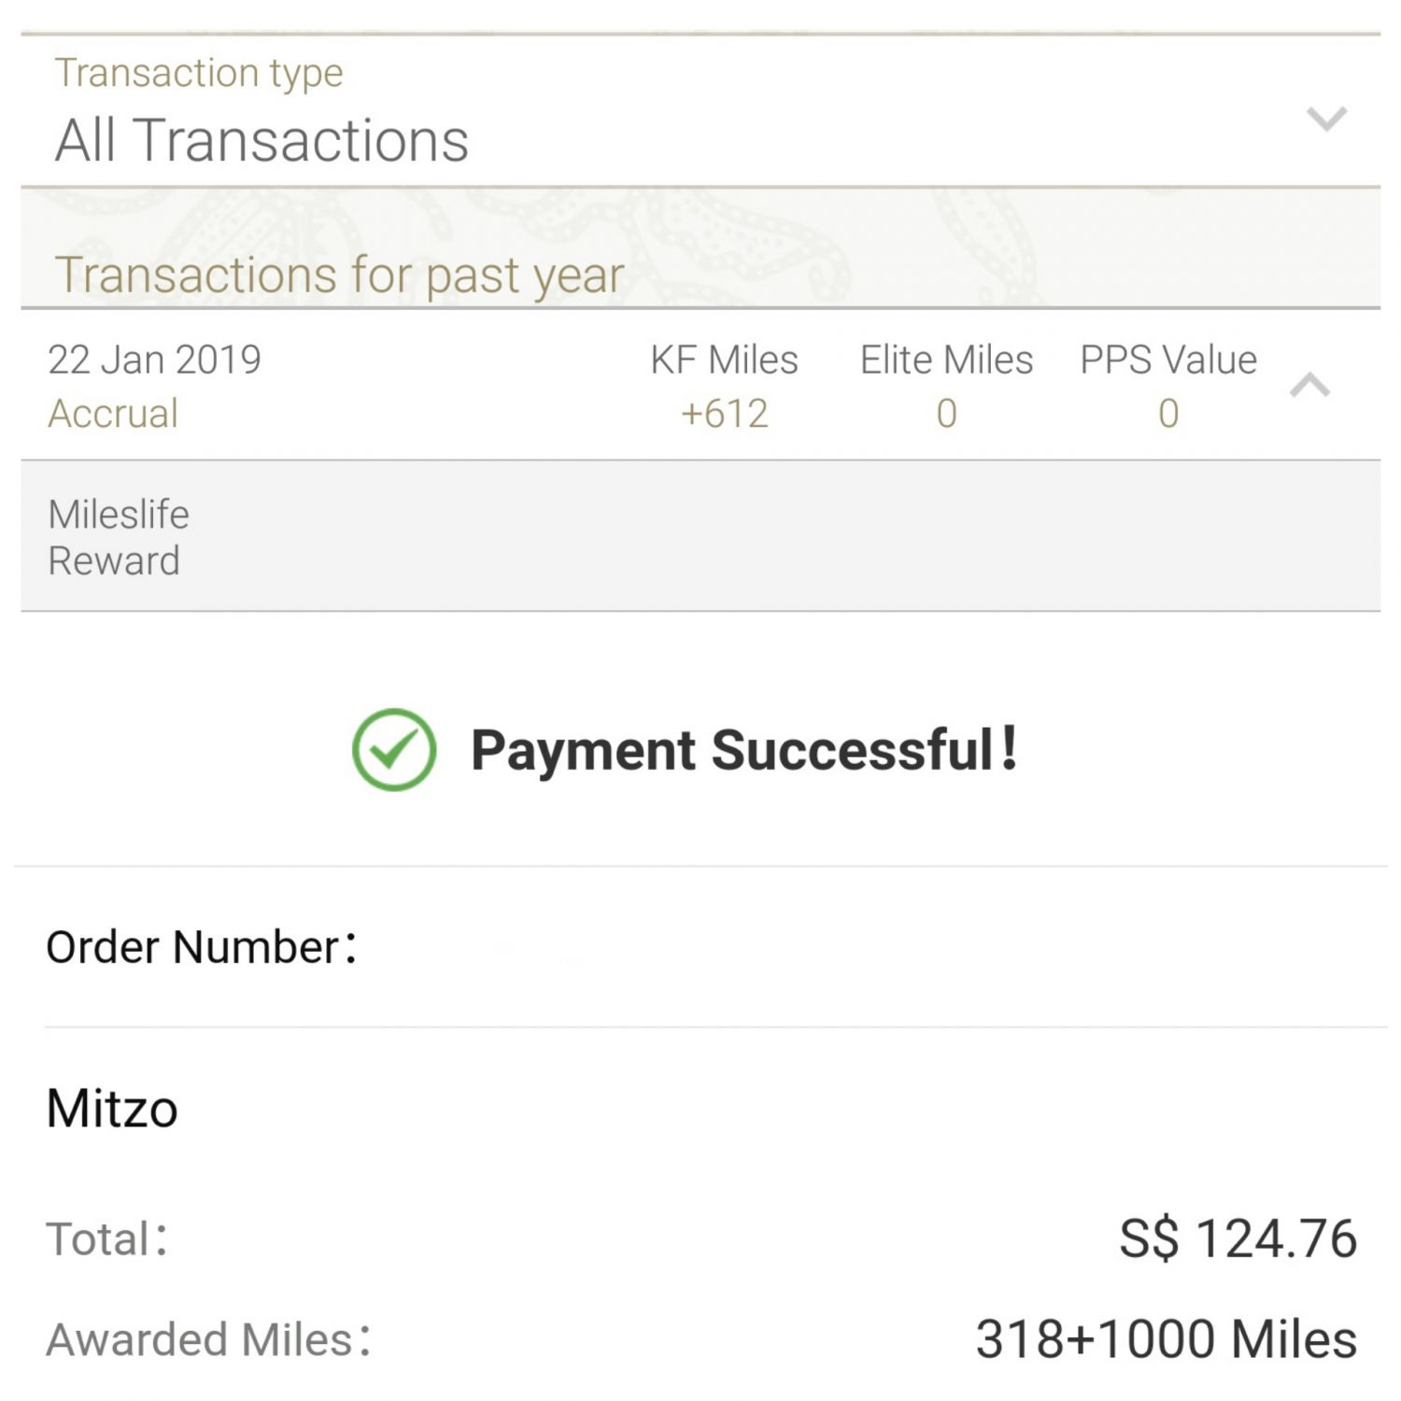
Task: Tap the Accrual transaction label
Action: pos(113,414)
